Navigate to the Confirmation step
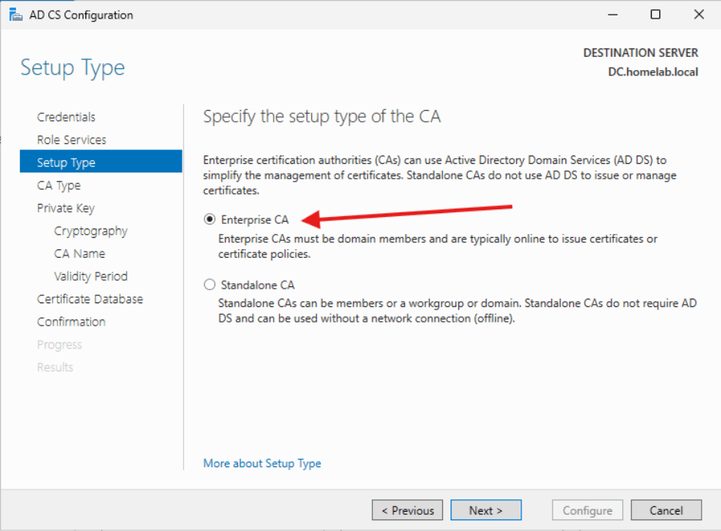721x531 pixels. (71, 321)
